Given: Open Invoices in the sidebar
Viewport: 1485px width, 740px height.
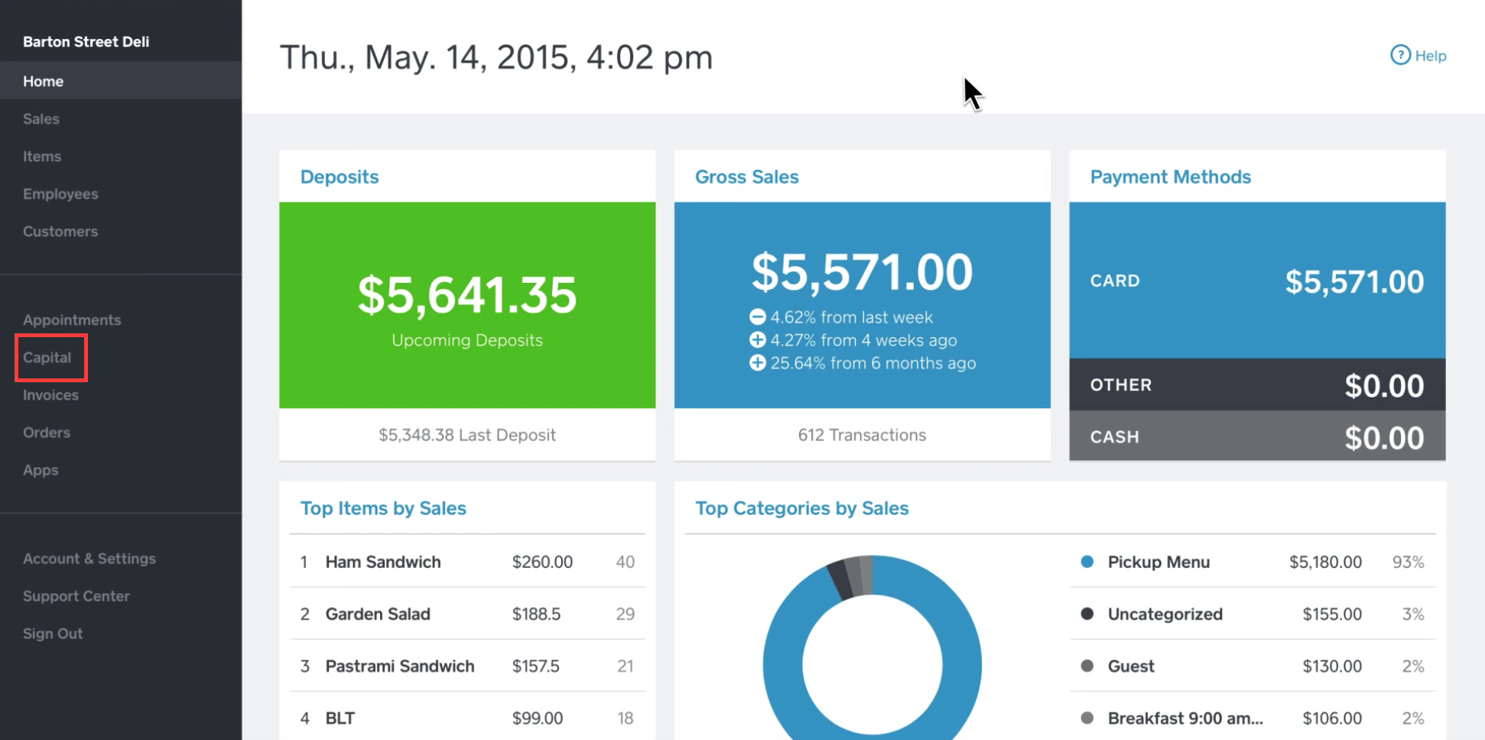Looking at the screenshot, I should pyautogui.click(x=50, y=394).
